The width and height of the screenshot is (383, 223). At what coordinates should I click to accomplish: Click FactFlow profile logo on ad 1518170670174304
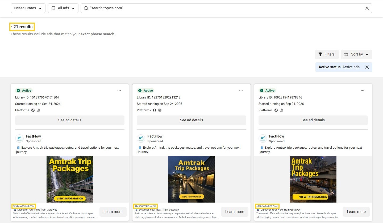19,139
